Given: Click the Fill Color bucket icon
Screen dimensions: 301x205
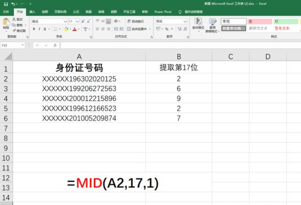Looking at the screenshot, I should point(66,29).
